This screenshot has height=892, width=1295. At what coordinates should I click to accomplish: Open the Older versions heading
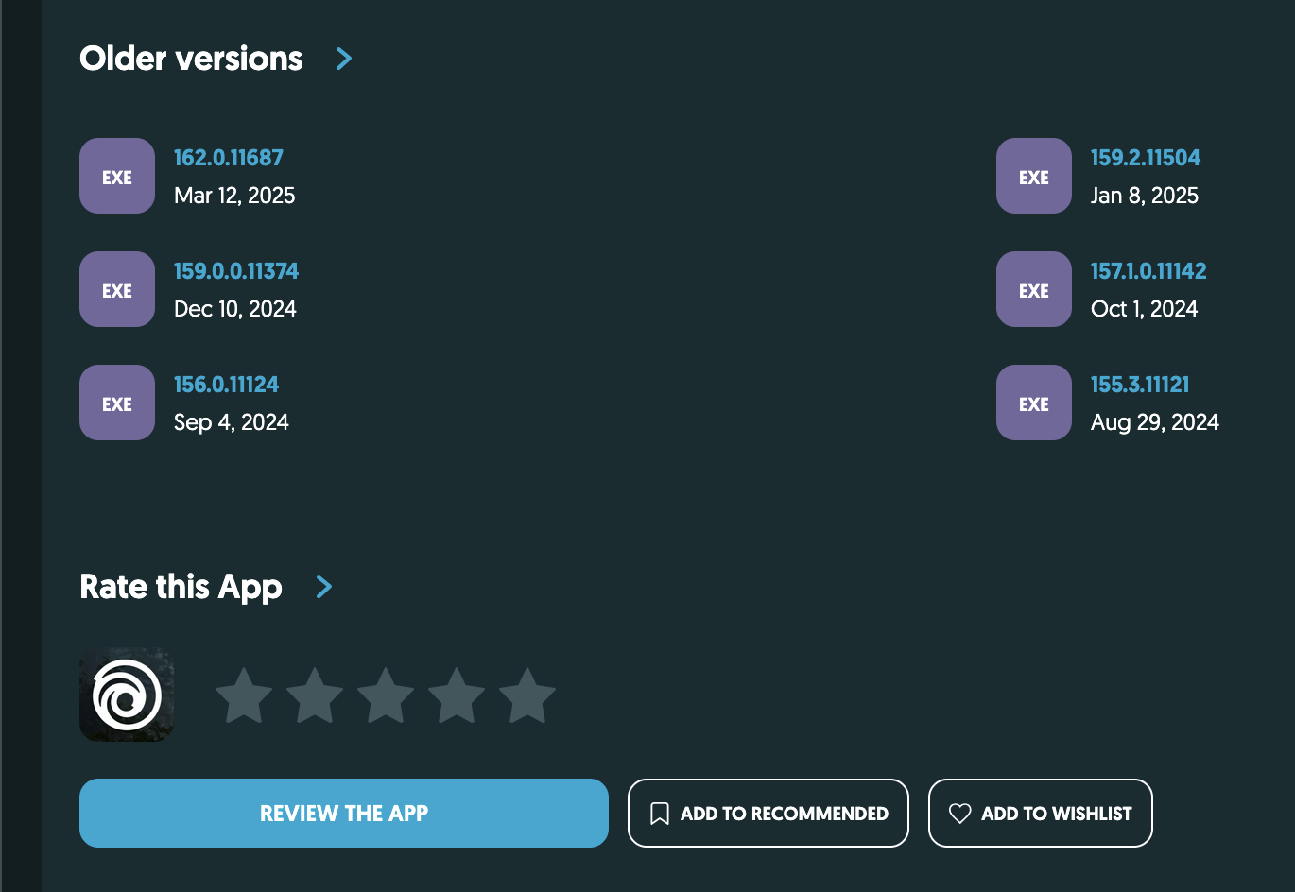191,59
